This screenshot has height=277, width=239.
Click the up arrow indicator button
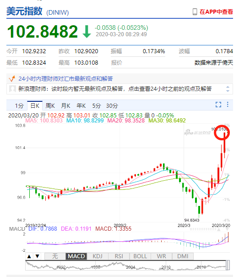tap(29, 256)
